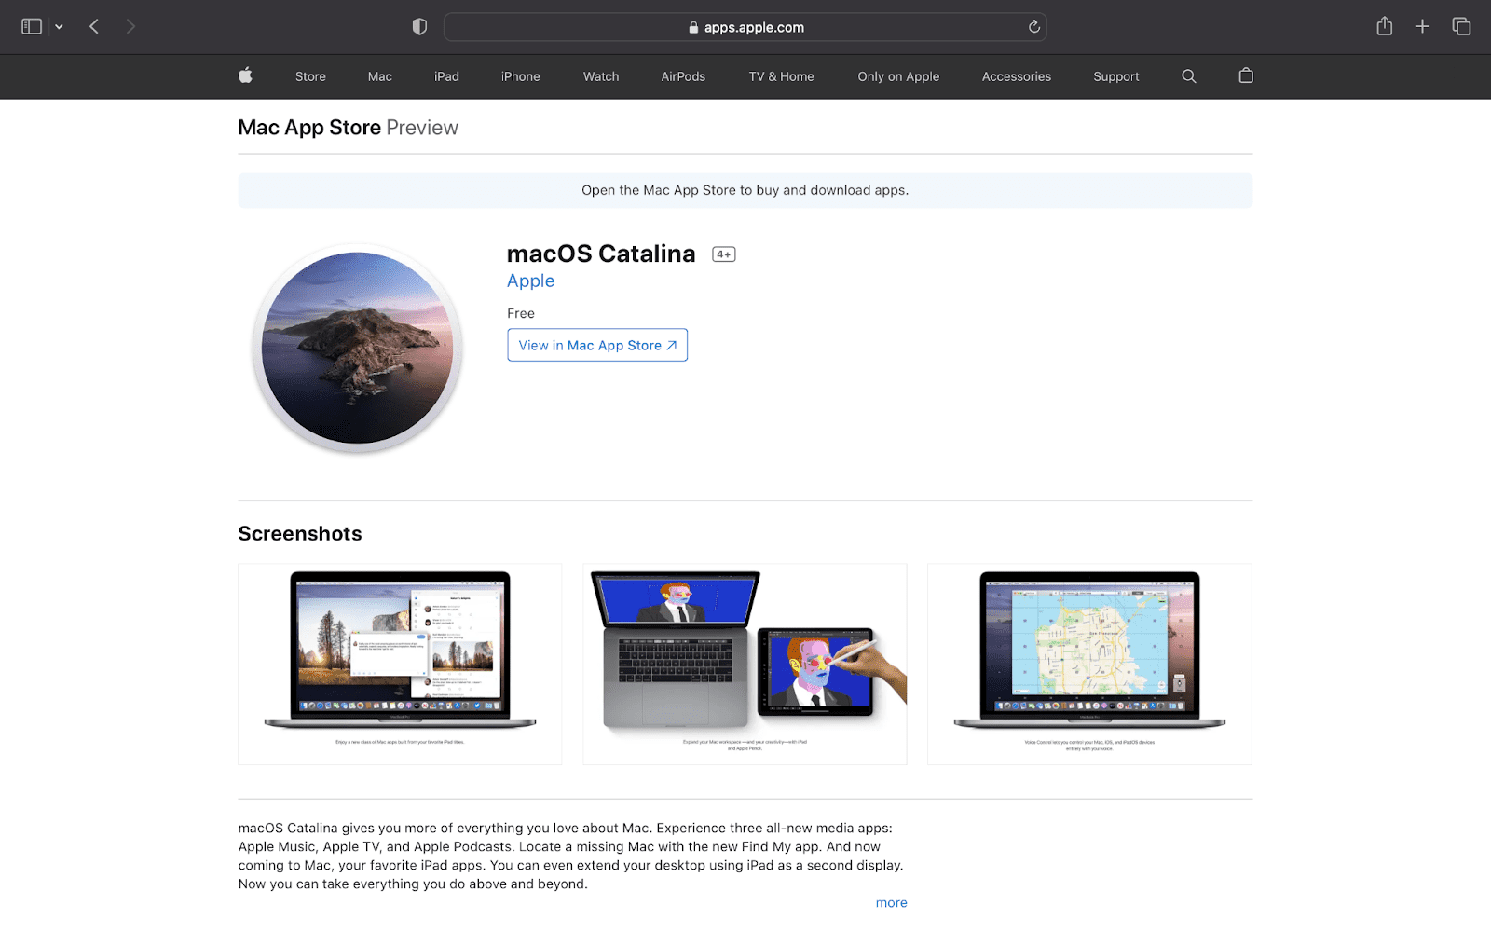Click View in Mac App Store button
This screenshot has height=932, width=1491.
(x=597, y=345)
